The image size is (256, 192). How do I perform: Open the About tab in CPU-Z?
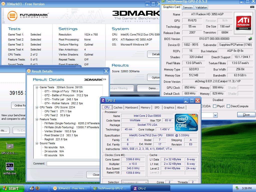181,107
